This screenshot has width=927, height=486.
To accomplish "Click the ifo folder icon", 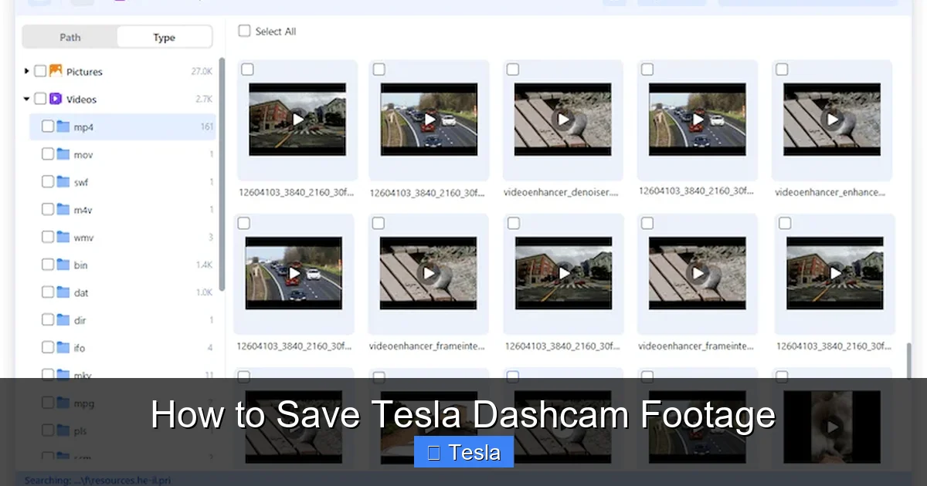I will pos(63,347).
